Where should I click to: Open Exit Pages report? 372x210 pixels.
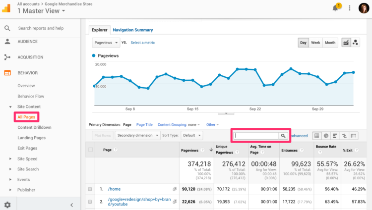(x=27, y=148)
